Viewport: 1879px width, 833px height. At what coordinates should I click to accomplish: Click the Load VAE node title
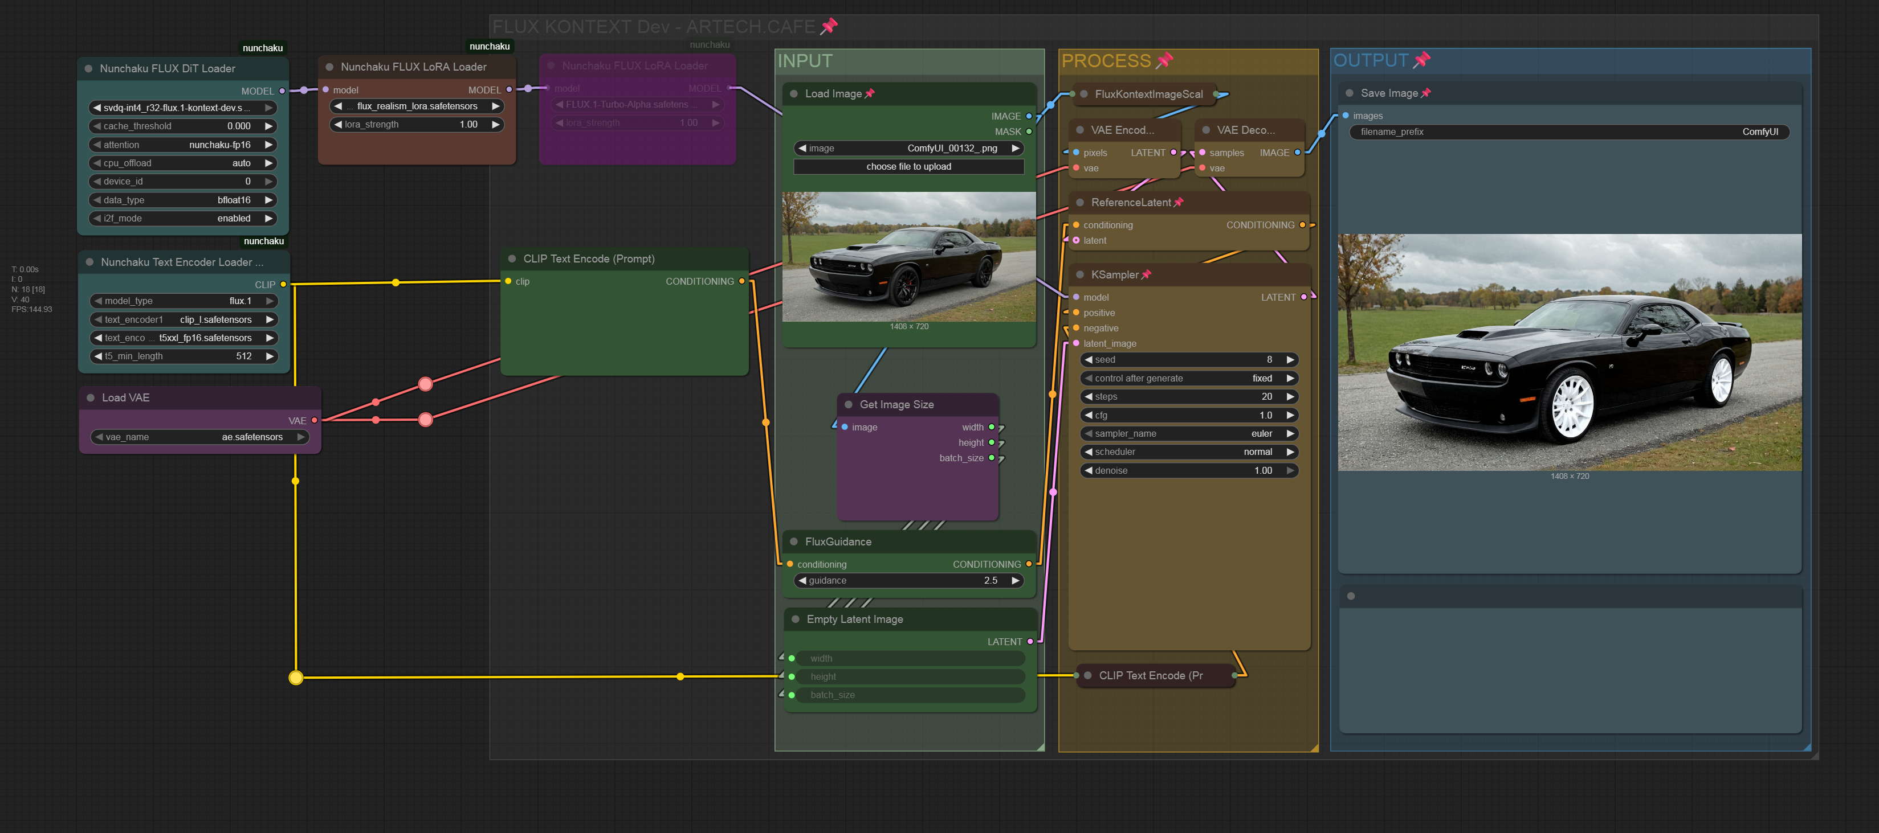(125, 398)
